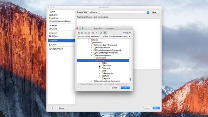
Task: Expand the Fonts folder
Action: [89, 40]
